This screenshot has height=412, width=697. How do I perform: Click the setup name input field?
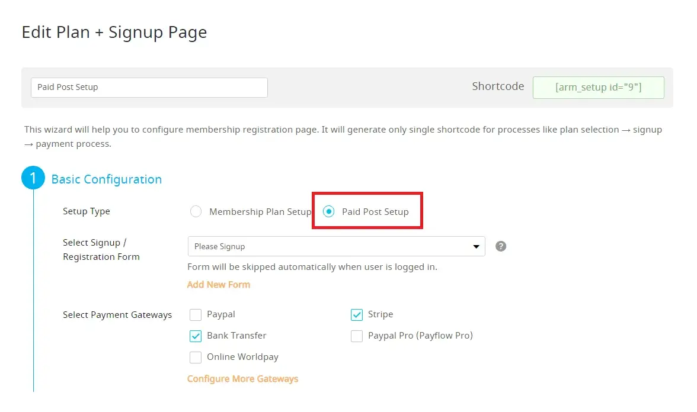149,87
